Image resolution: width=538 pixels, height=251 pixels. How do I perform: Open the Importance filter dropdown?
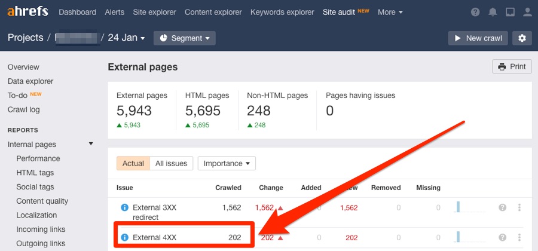pyautogui.click(x=227, y=164)
